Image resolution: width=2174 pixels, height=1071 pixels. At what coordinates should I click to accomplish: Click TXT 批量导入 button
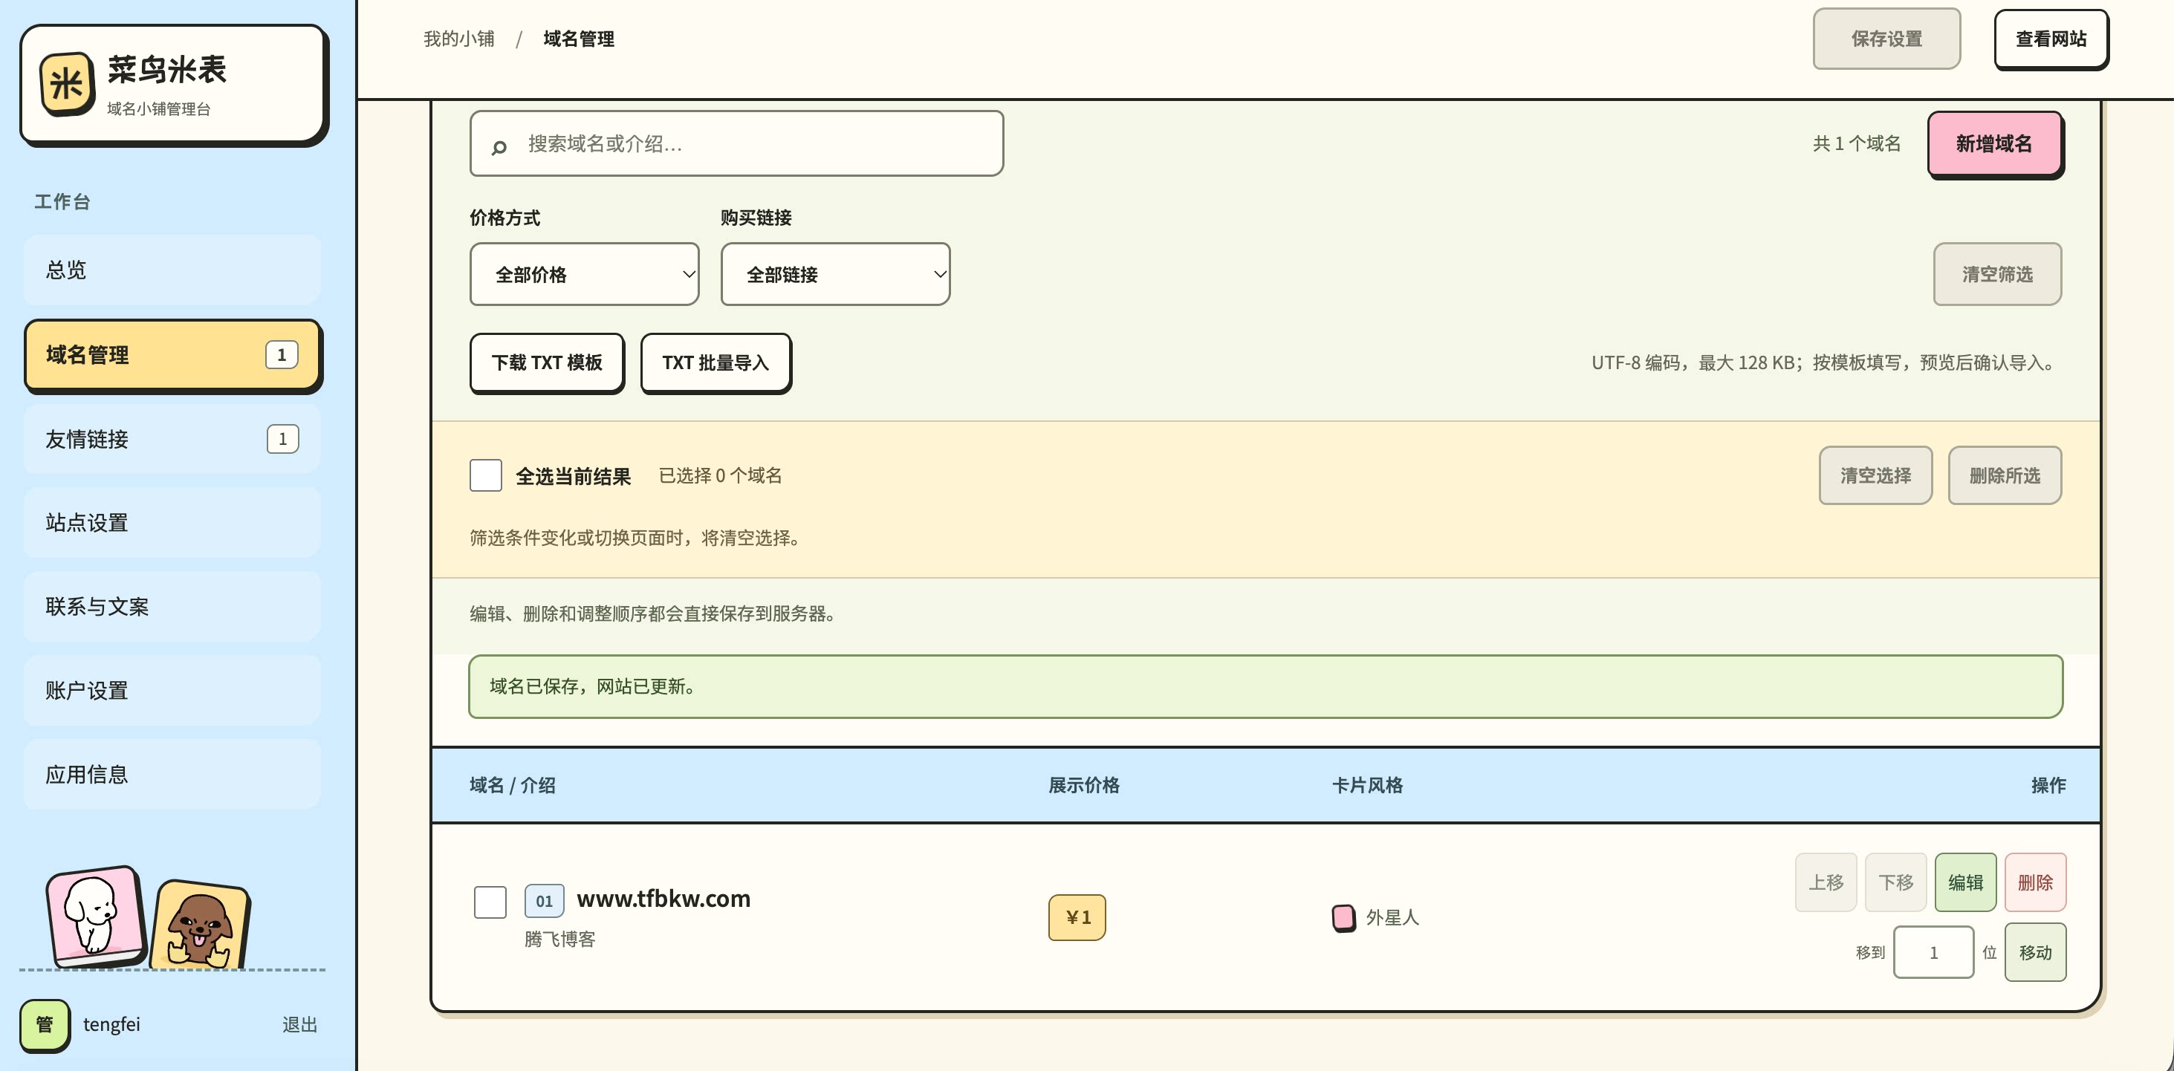click(x=716, y=362)
